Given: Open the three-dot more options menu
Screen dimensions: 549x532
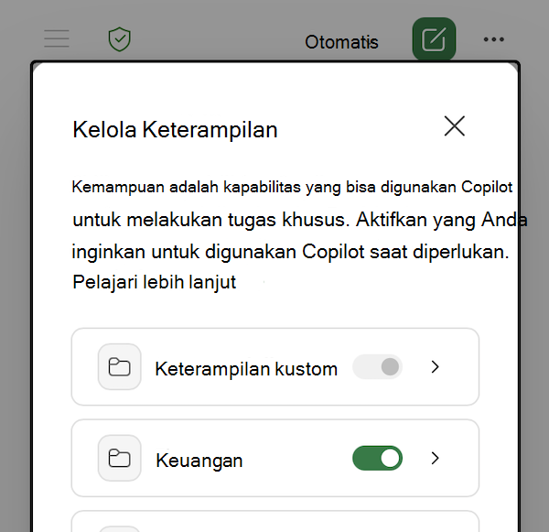Looking at the screenshot, I should pos(494,39).
